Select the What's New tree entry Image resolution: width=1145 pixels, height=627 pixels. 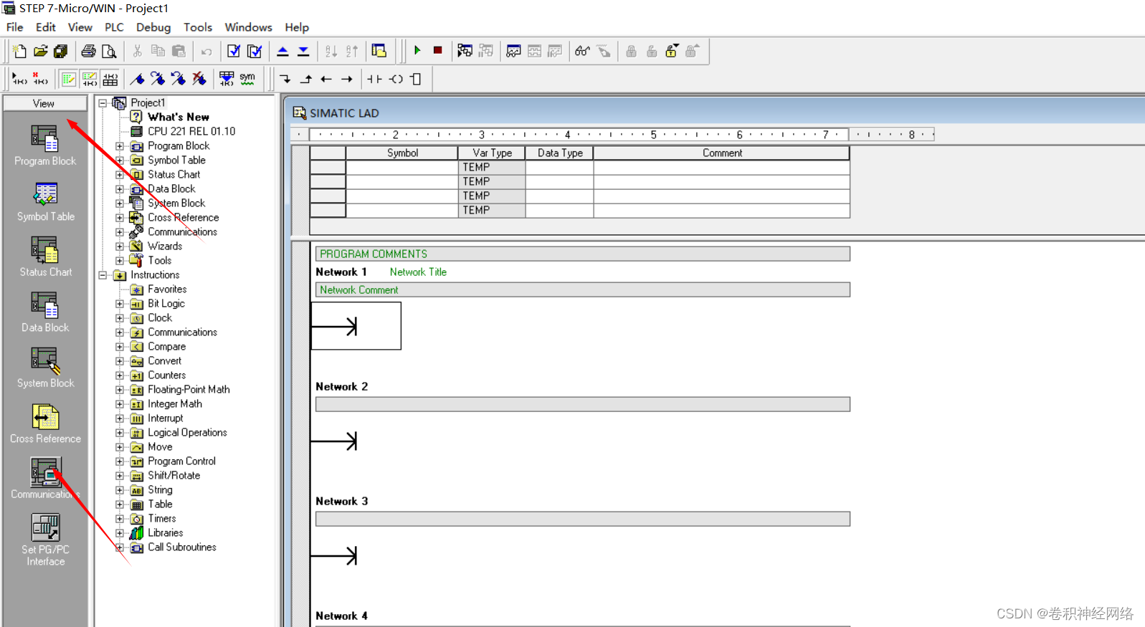tap(179, 117)
